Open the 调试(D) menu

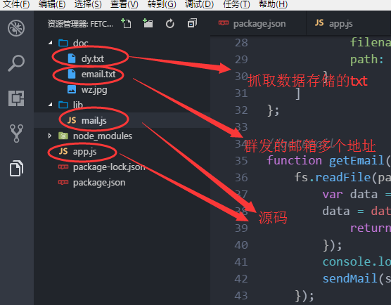(x=199, y=4)
